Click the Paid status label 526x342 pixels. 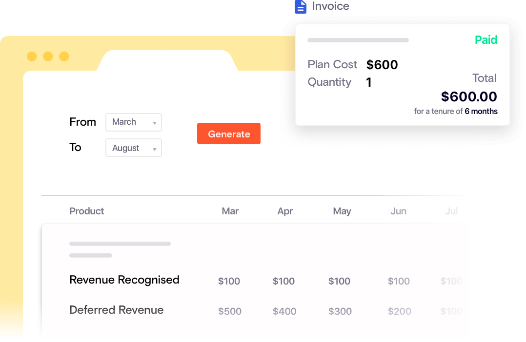486,40
